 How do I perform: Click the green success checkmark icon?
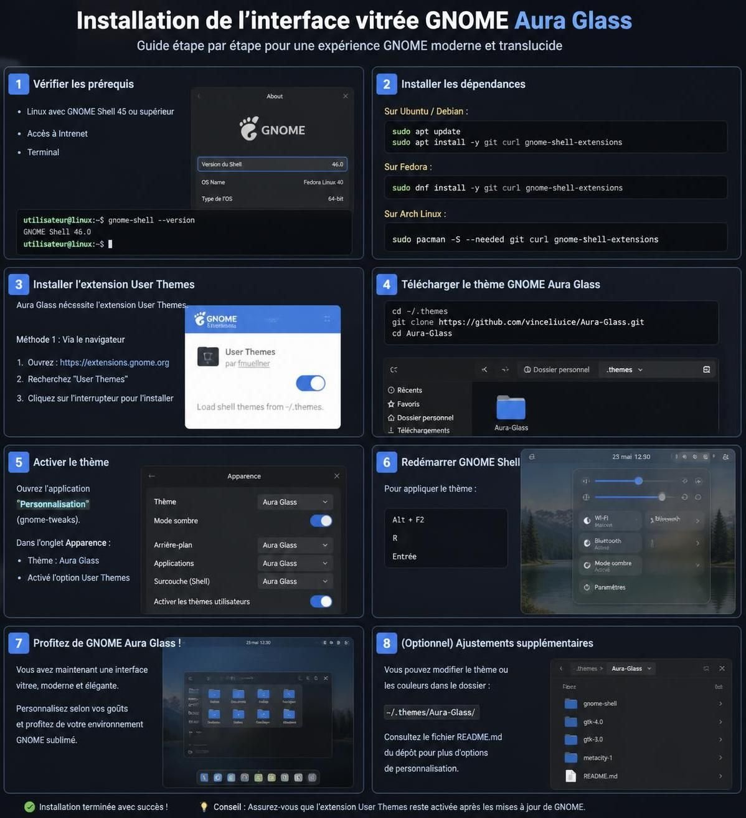(x=29, y=807)
